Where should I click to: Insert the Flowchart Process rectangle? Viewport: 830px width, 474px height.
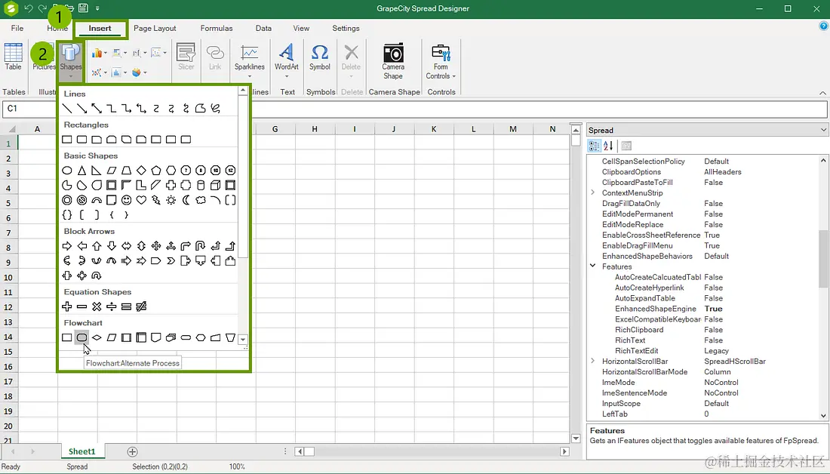click(66, 337)
